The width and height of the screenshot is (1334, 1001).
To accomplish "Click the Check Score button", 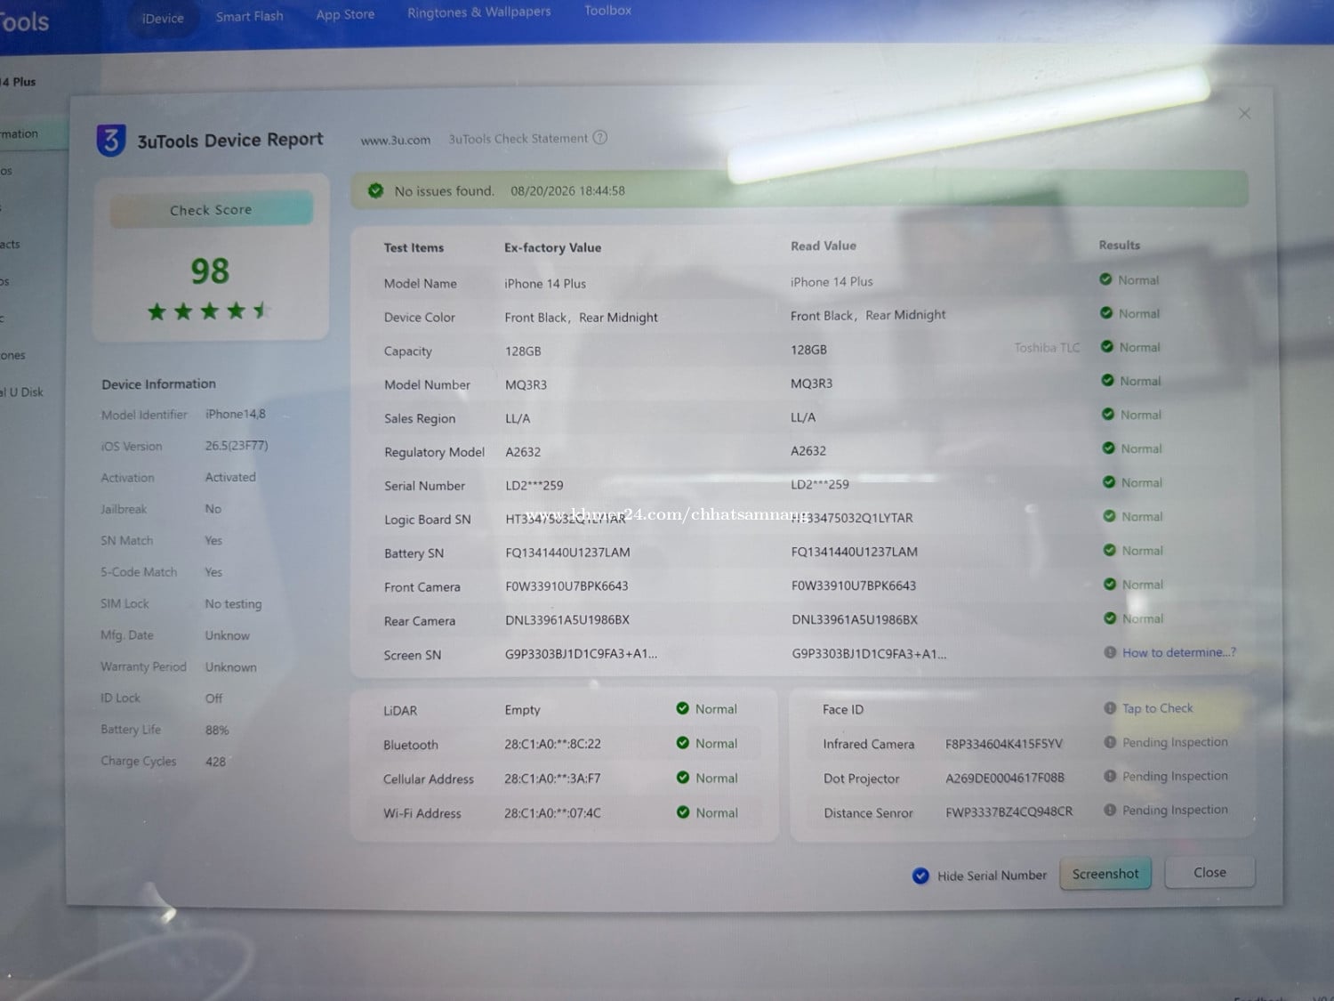I will click(x=211, y=210).
